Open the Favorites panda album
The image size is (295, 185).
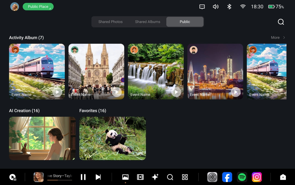113,138
